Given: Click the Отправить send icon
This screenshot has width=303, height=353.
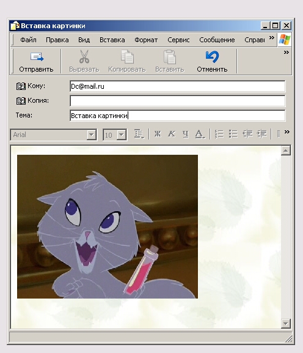Looking at the screenshot, I should point(37,57).
